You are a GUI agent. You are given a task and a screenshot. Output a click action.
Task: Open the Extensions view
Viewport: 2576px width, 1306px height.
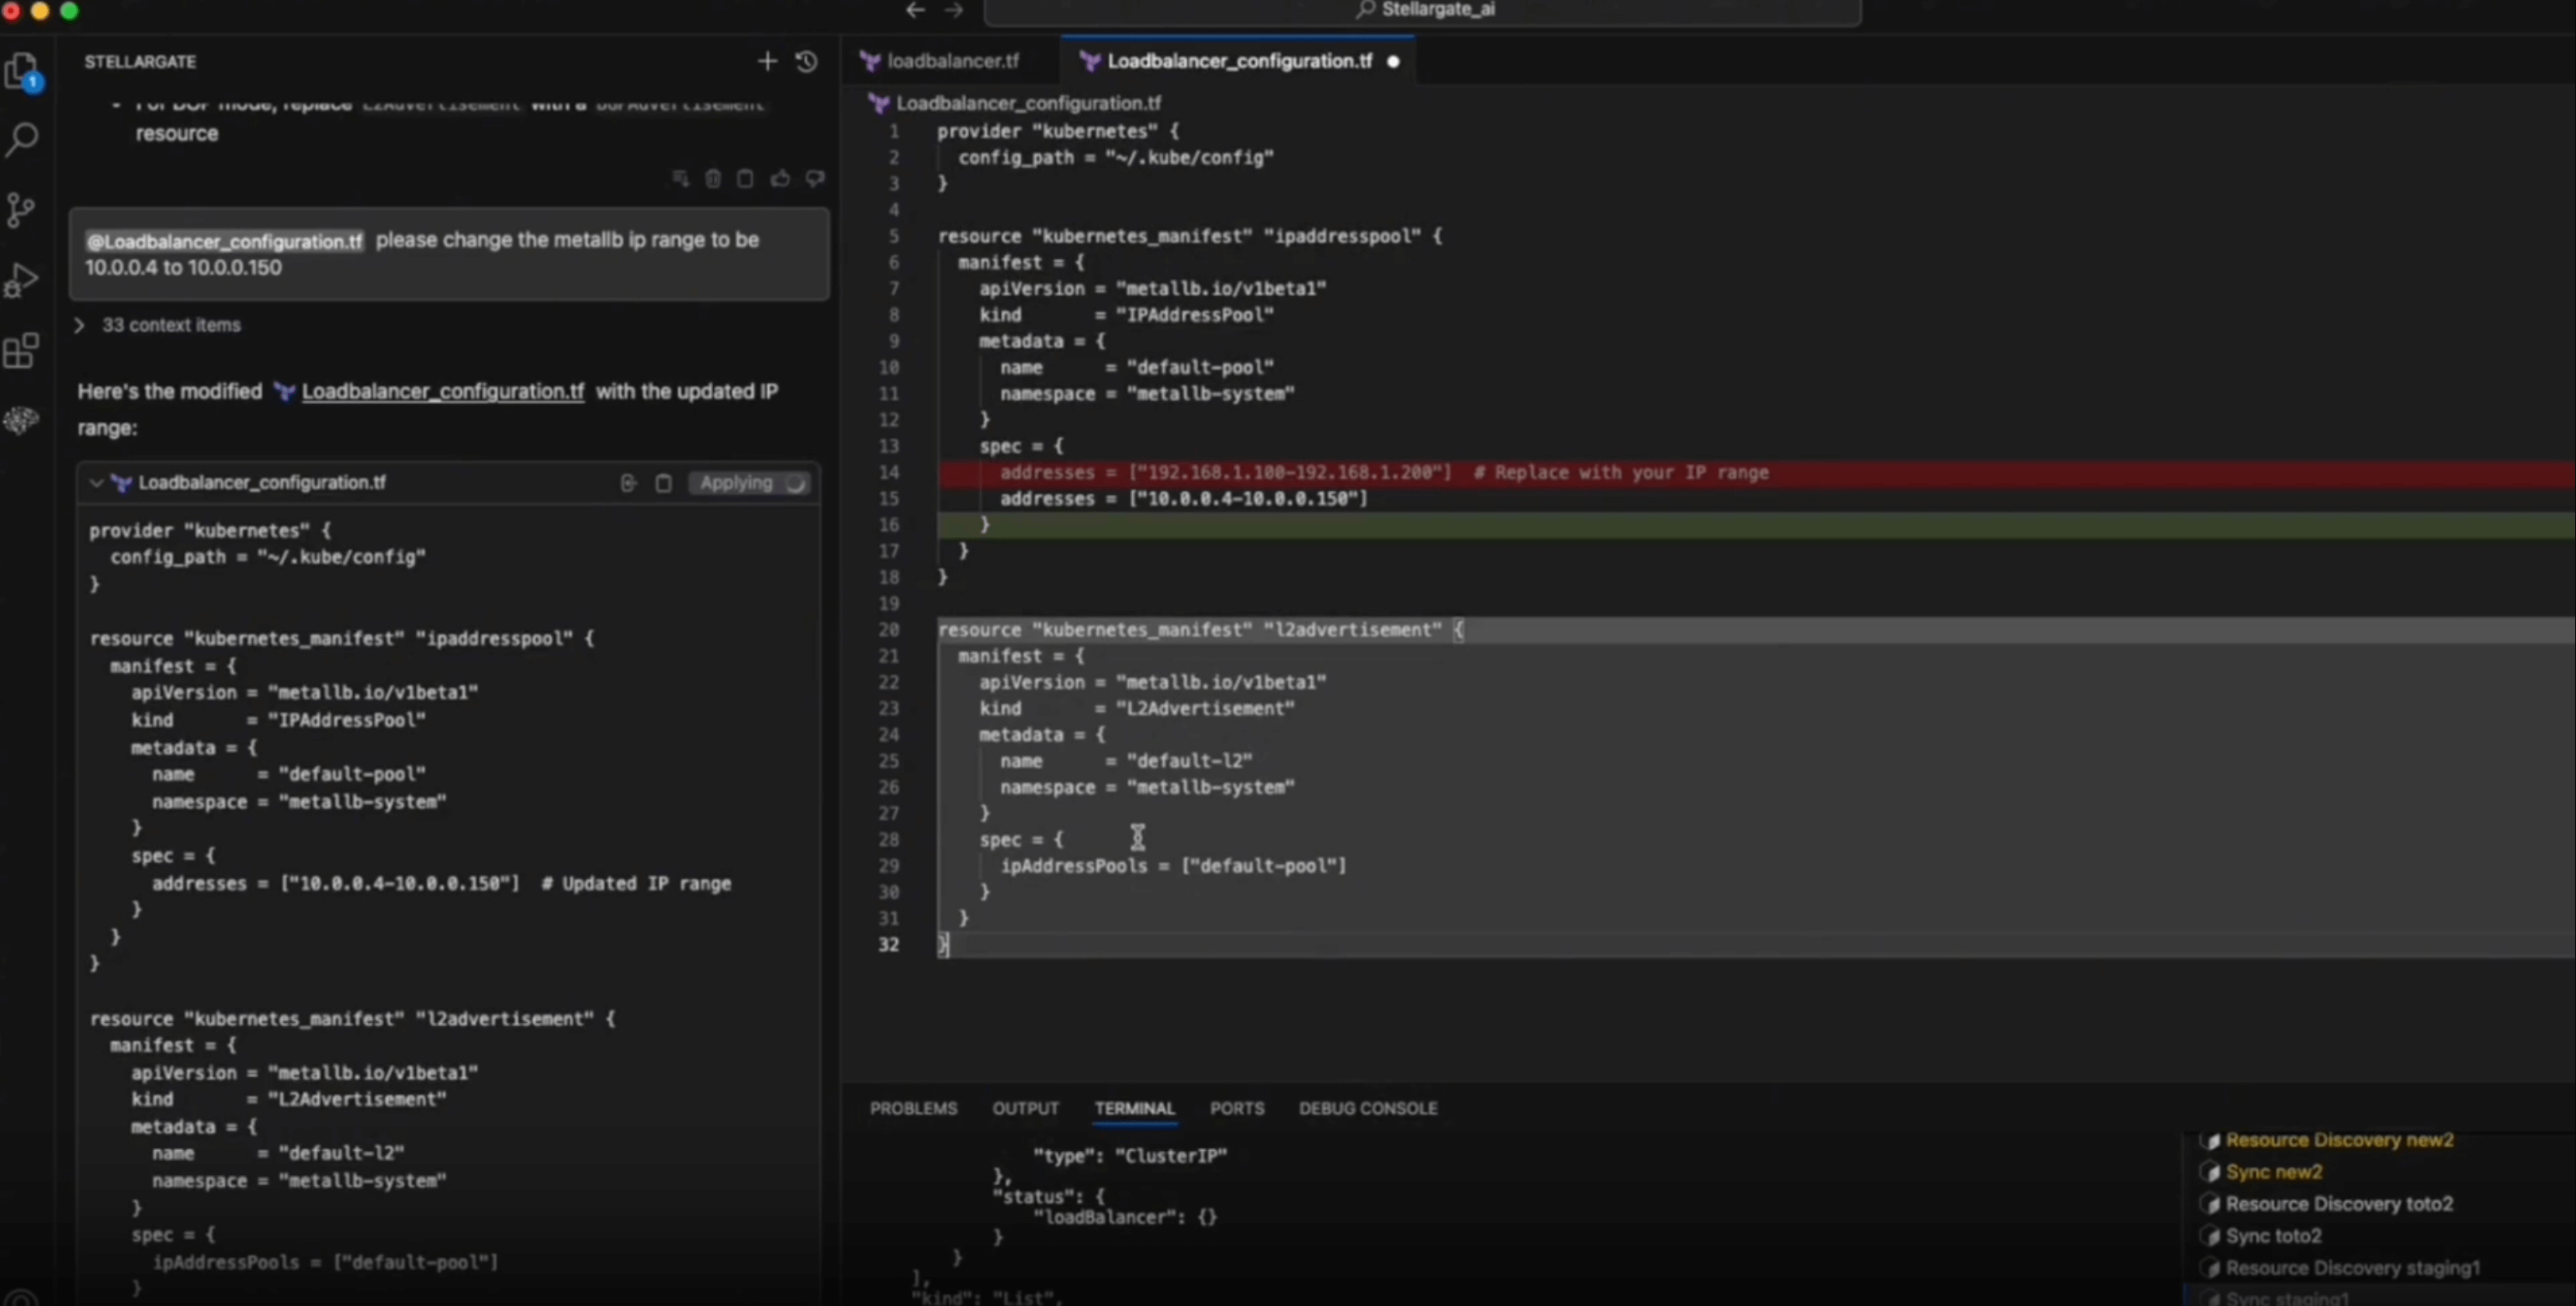[21, 351]
